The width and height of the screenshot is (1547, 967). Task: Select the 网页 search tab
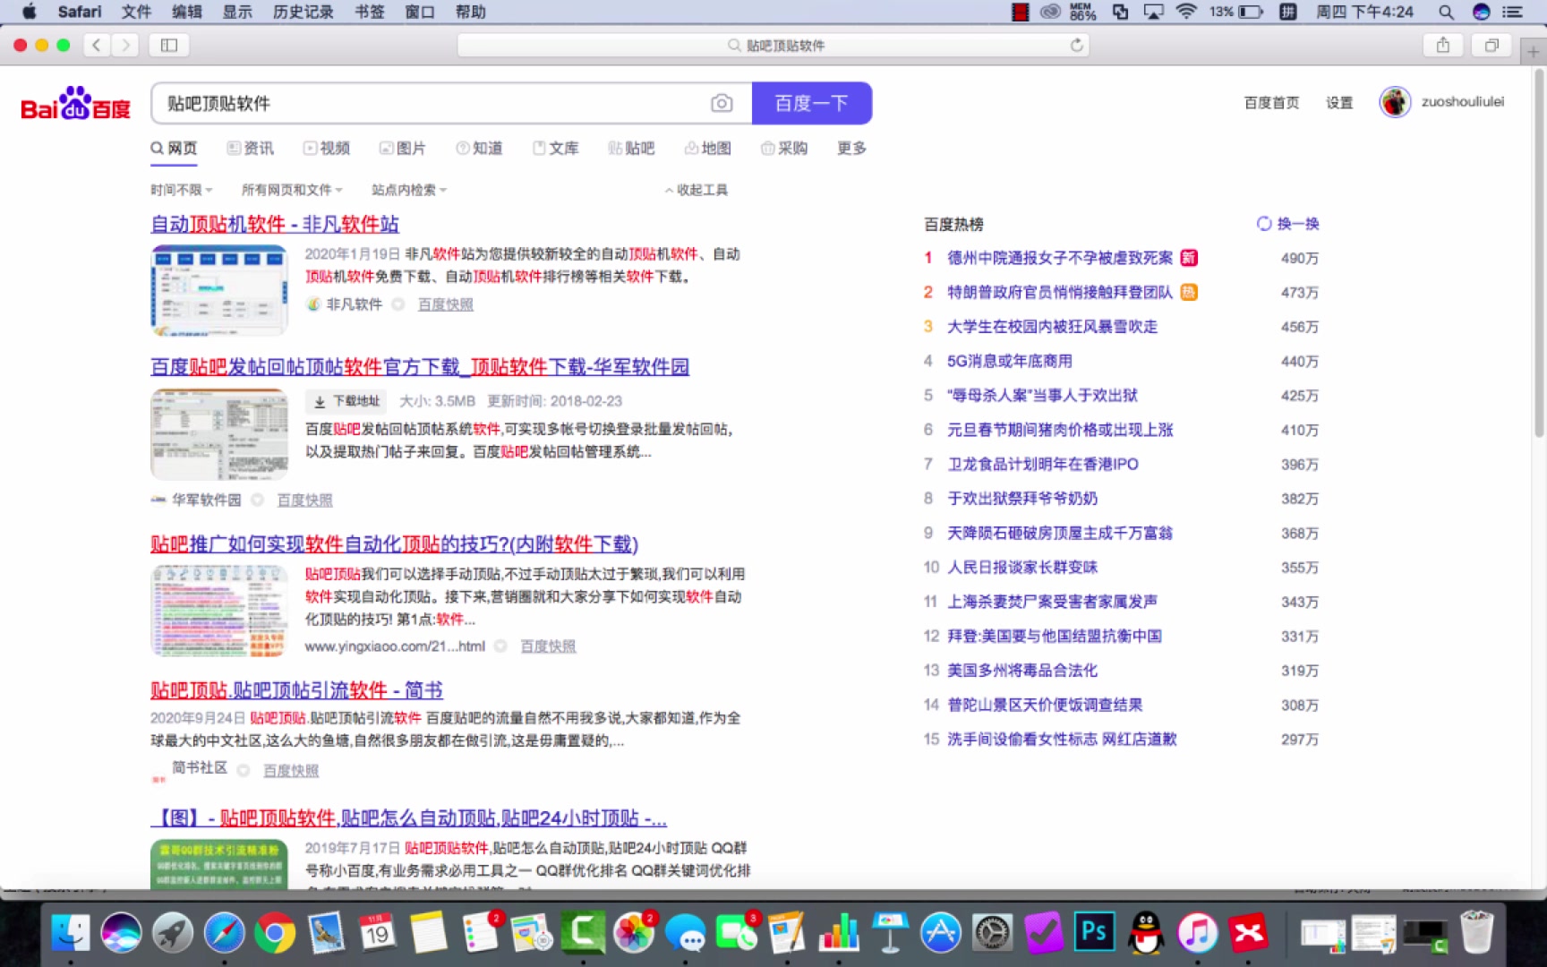pos(174,149)
